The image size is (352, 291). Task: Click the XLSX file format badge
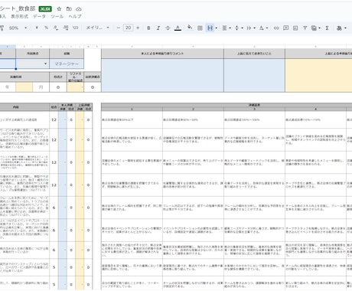[45, 9]
